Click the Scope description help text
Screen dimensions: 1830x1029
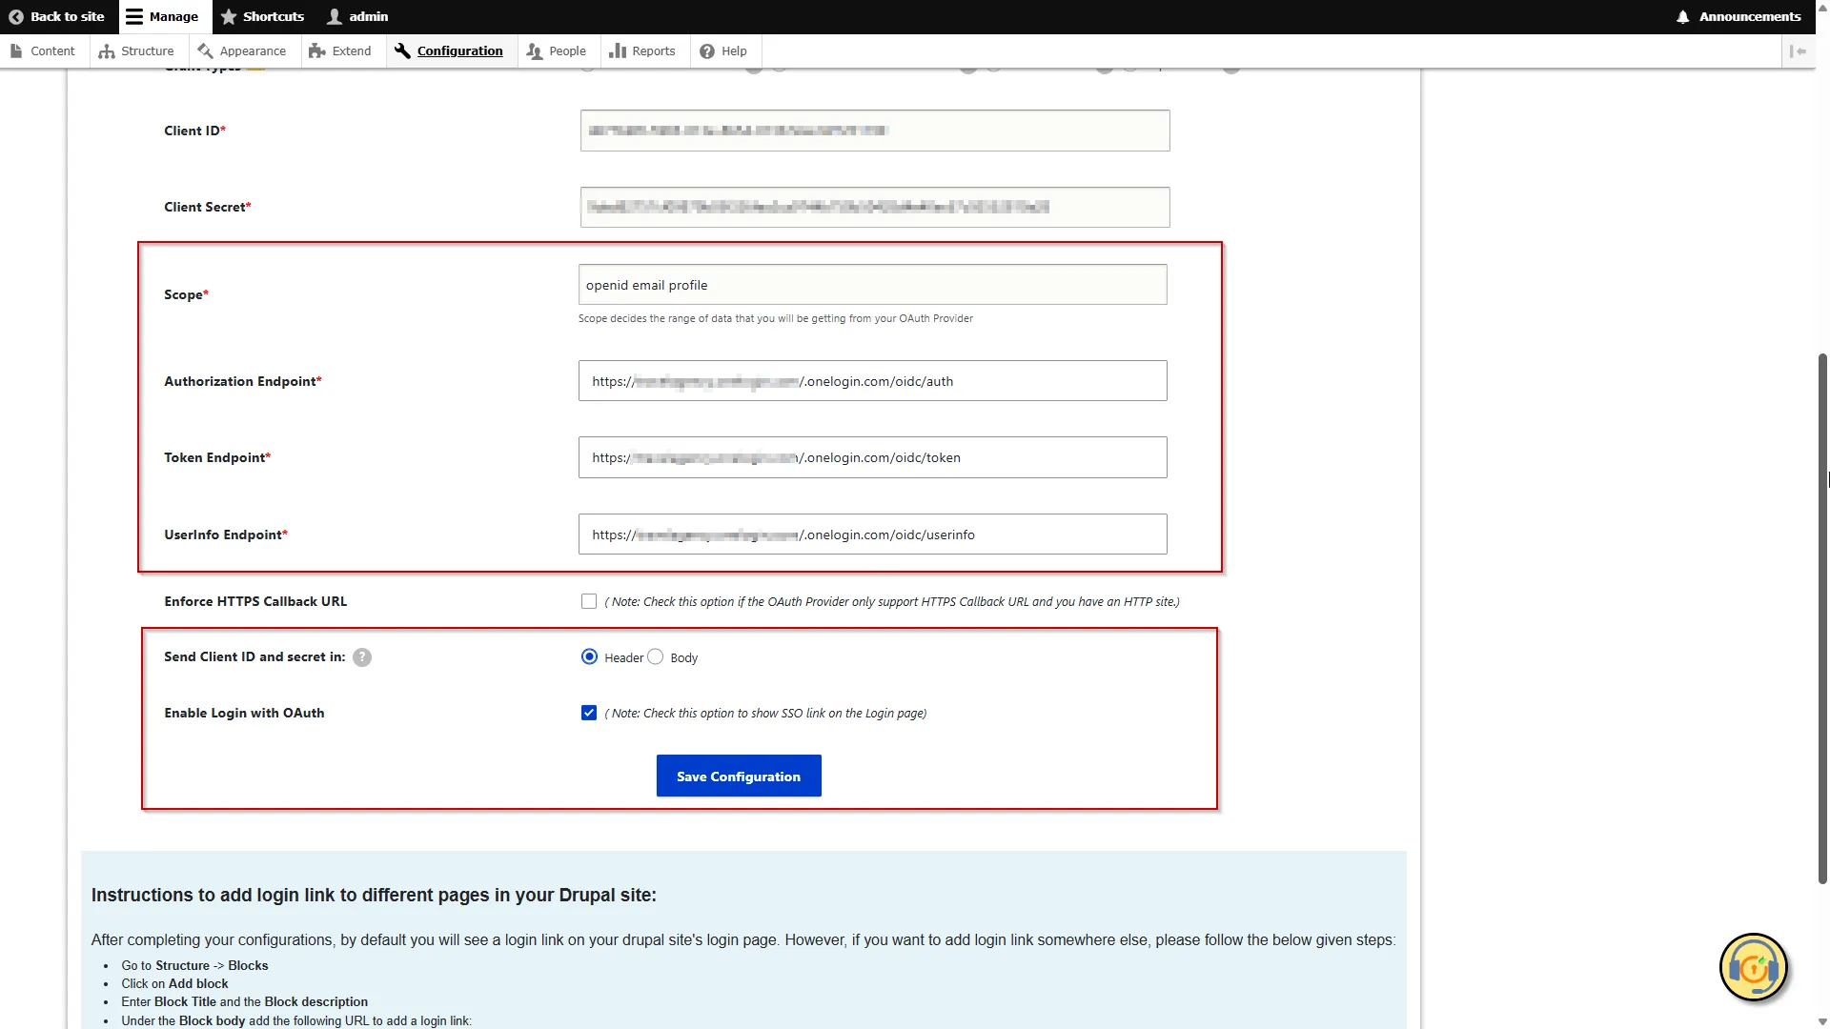pyautogui.click(x=775, y=318)
